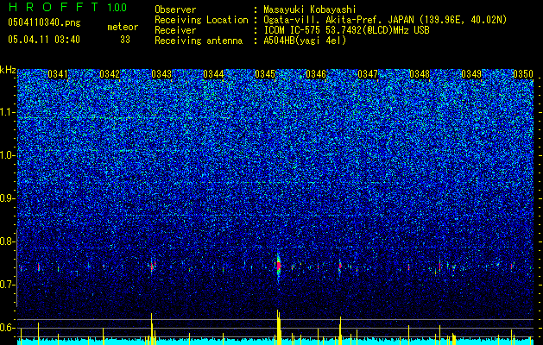Select location text Ogata-vill. Akita-Pref. JAPAN

point(337,20)
